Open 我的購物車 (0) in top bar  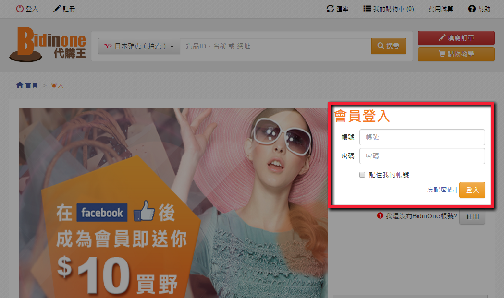(x=393, y=9)
